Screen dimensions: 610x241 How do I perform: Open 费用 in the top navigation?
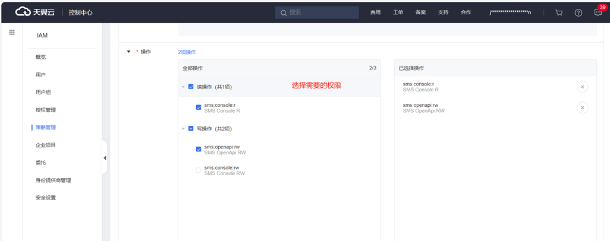coord(375,12)
